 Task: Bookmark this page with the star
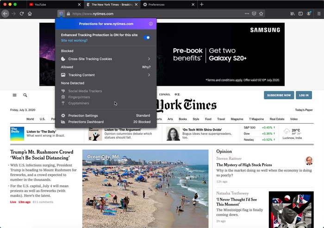tap(261, 13)
